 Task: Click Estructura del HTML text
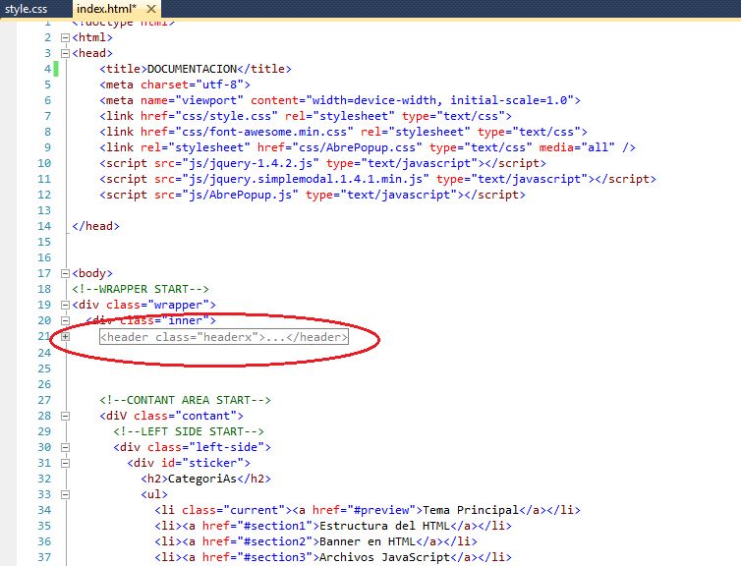point(384,526)
